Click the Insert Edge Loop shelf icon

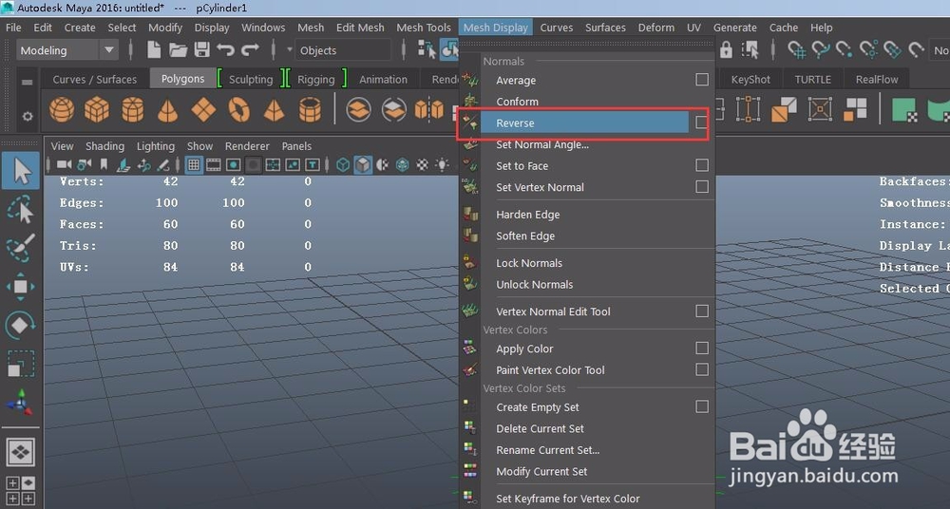pos(749,110)
